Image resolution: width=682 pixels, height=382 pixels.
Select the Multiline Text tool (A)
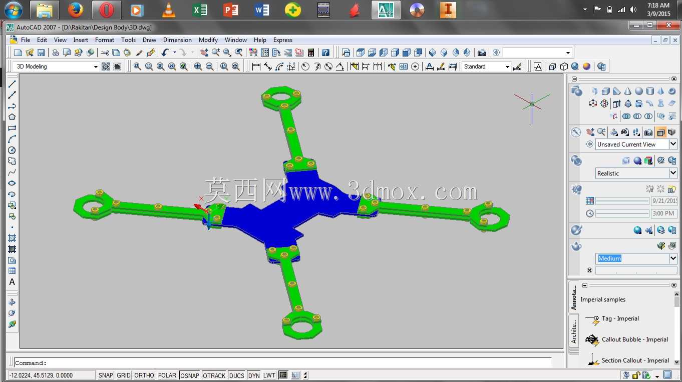tap(12, 282)
